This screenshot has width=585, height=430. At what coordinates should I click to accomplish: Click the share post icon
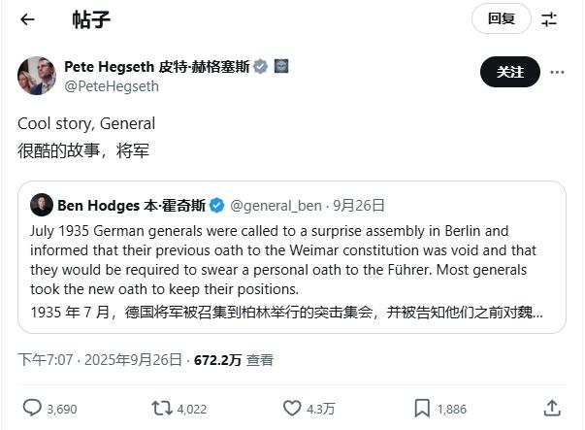point(551,409)
